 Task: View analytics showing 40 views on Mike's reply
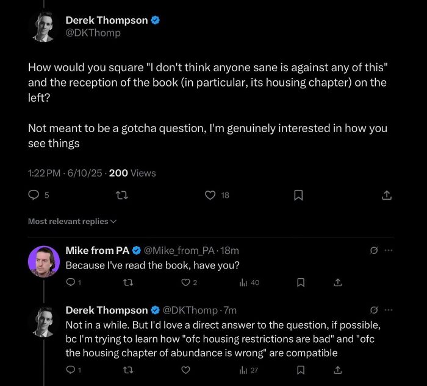[249, 282]
